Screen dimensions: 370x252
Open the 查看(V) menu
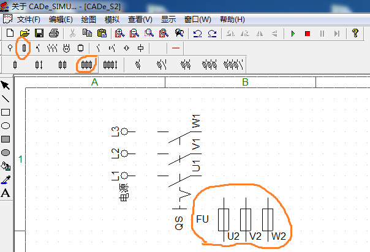coord(140,20)
